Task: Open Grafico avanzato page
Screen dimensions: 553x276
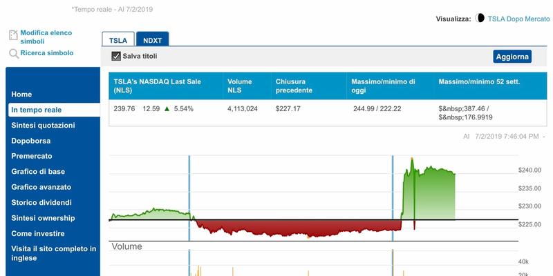Action: pyautogui.click(x=41, y=187)
